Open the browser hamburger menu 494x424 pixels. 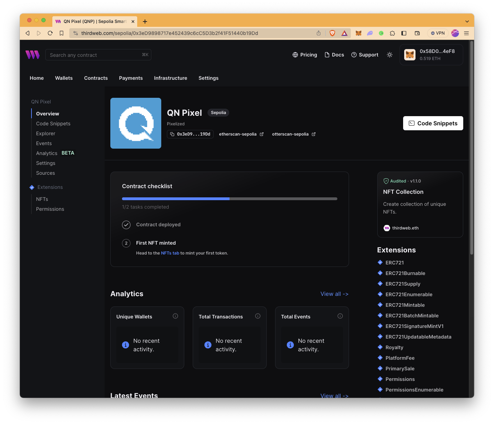[x=466, y=33]
